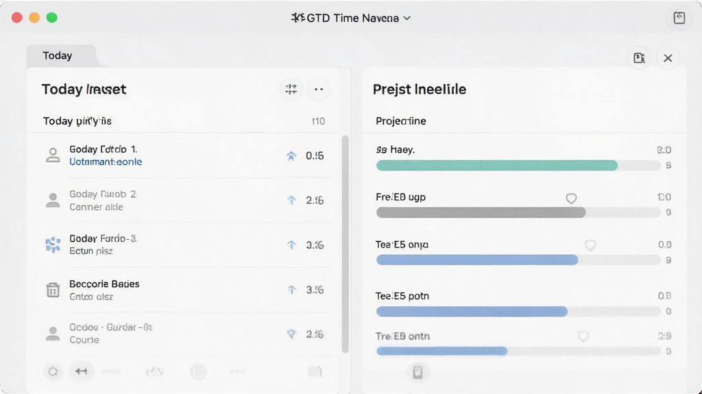Click the "Courle" subtitle text
The image size is (702, 394).
coord(84,340)
